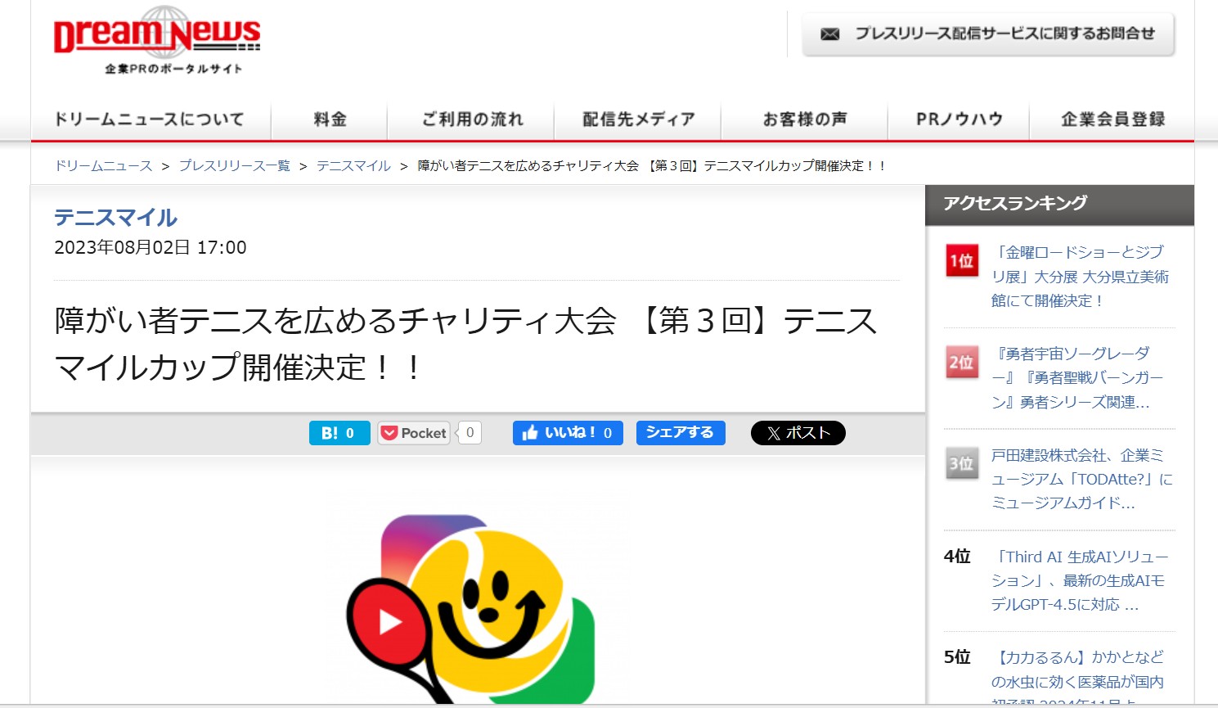Click the Hatena Bookmark B! button
This screenshot has height=708, width=1218.
coord(339,433)
